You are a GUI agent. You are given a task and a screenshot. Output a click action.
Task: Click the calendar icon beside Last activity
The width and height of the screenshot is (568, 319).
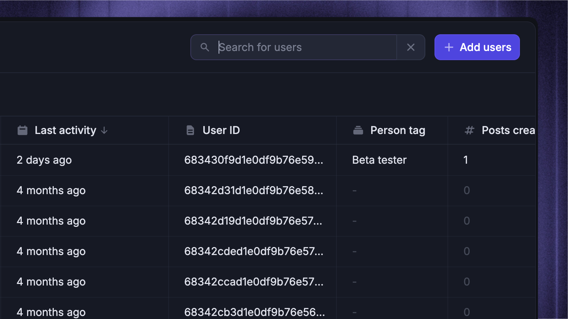point(23,130)
